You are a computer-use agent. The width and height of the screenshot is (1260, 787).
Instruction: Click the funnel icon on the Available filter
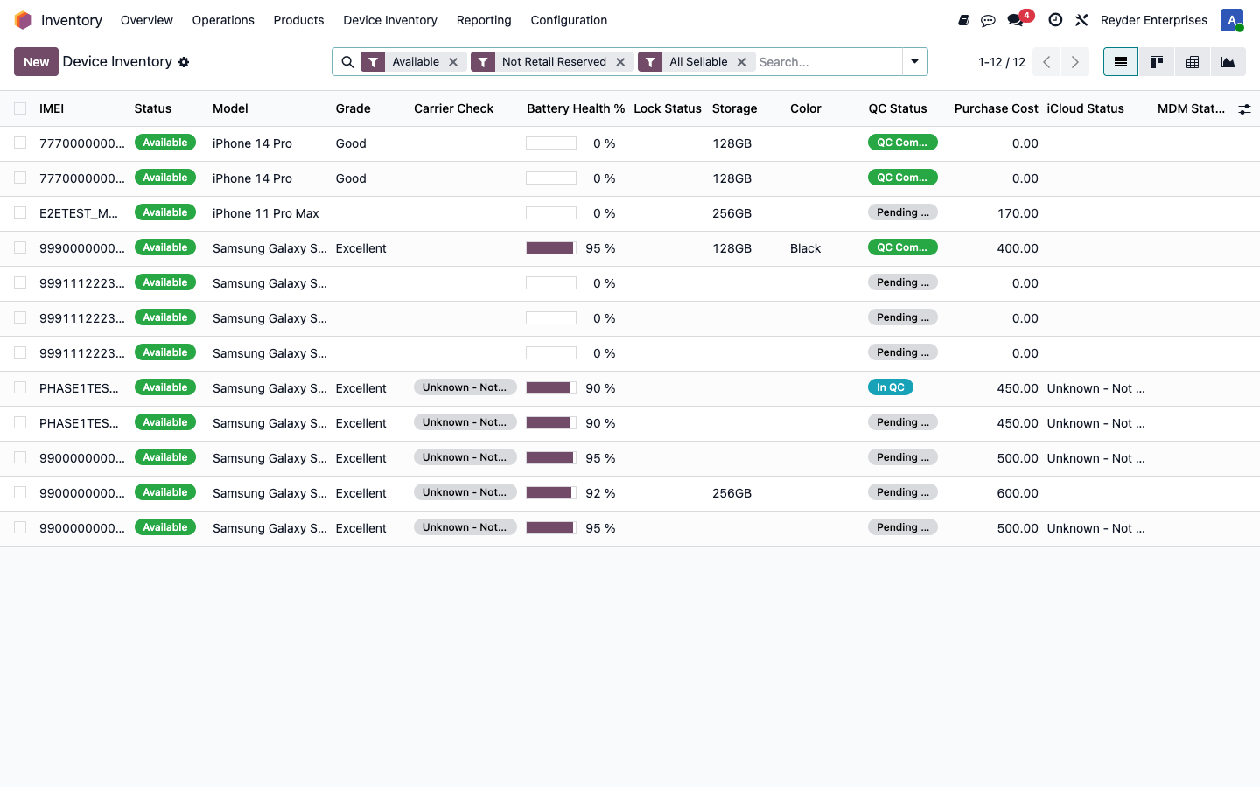(x=373, y=62)
